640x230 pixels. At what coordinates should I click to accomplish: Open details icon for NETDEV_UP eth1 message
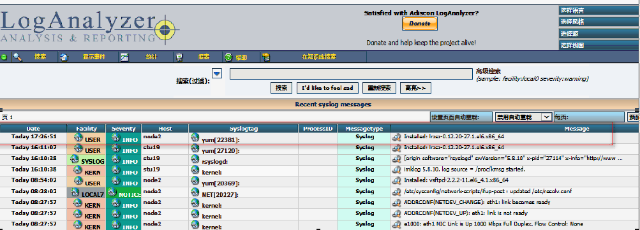click(x=396, y=213)
